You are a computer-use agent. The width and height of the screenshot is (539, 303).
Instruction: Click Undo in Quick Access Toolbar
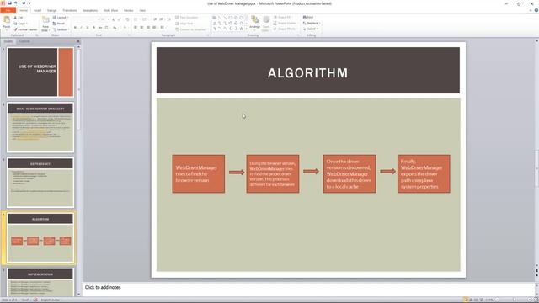click(15, 3)
